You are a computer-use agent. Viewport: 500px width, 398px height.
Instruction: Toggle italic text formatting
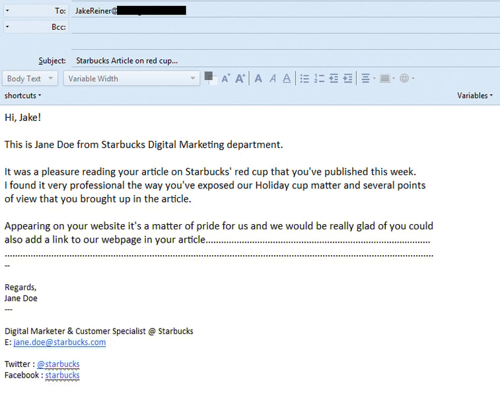pos(273,79)
